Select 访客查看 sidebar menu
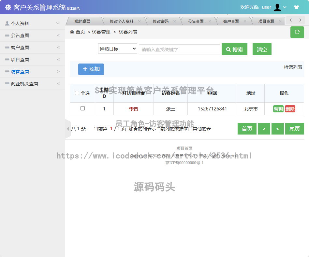This screenshot has height=257, width=309. point(33,71)
